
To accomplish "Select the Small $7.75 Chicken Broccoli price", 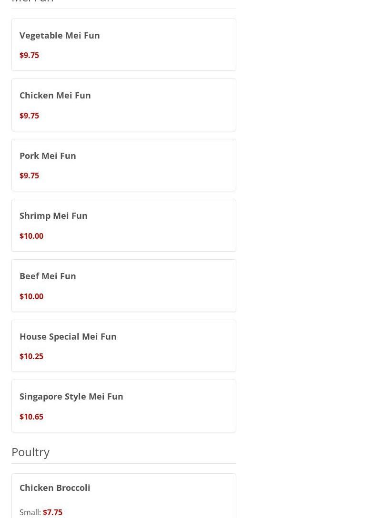I will [52, 512].
